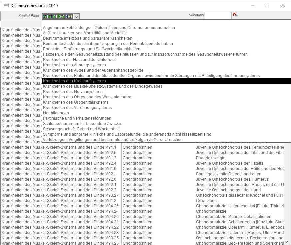Click the Diagnosenthesaurus app icon in title bar
The width and height of the screenshot is (291, 245).
6,5
